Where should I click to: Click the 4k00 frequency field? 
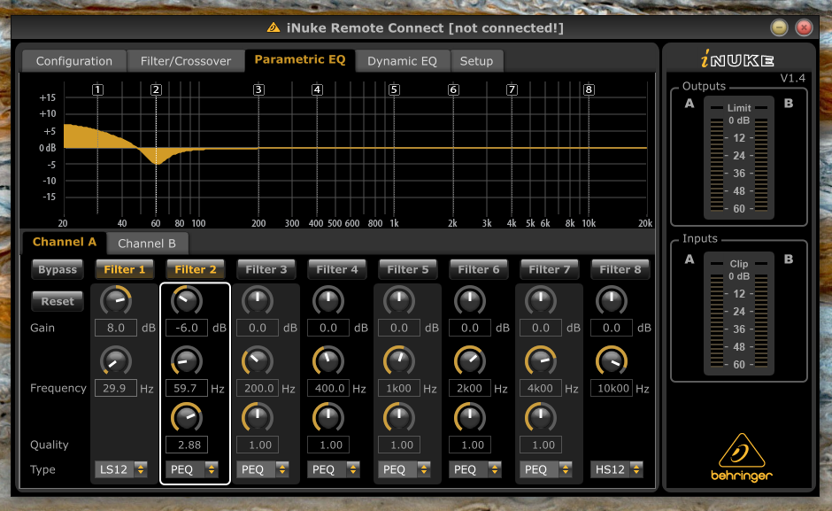click(x=541, y=388)
